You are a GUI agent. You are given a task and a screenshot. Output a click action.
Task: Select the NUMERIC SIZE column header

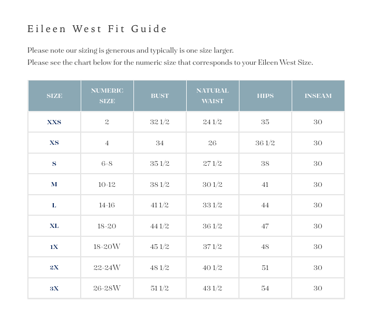107,96
